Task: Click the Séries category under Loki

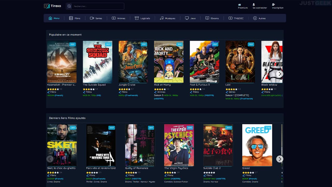Action: pyautogui.click(x=232, y=92)
